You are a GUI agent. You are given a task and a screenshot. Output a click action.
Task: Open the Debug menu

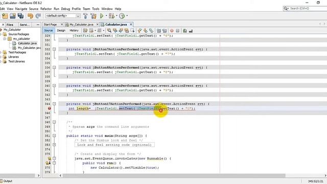click(65, 9)
